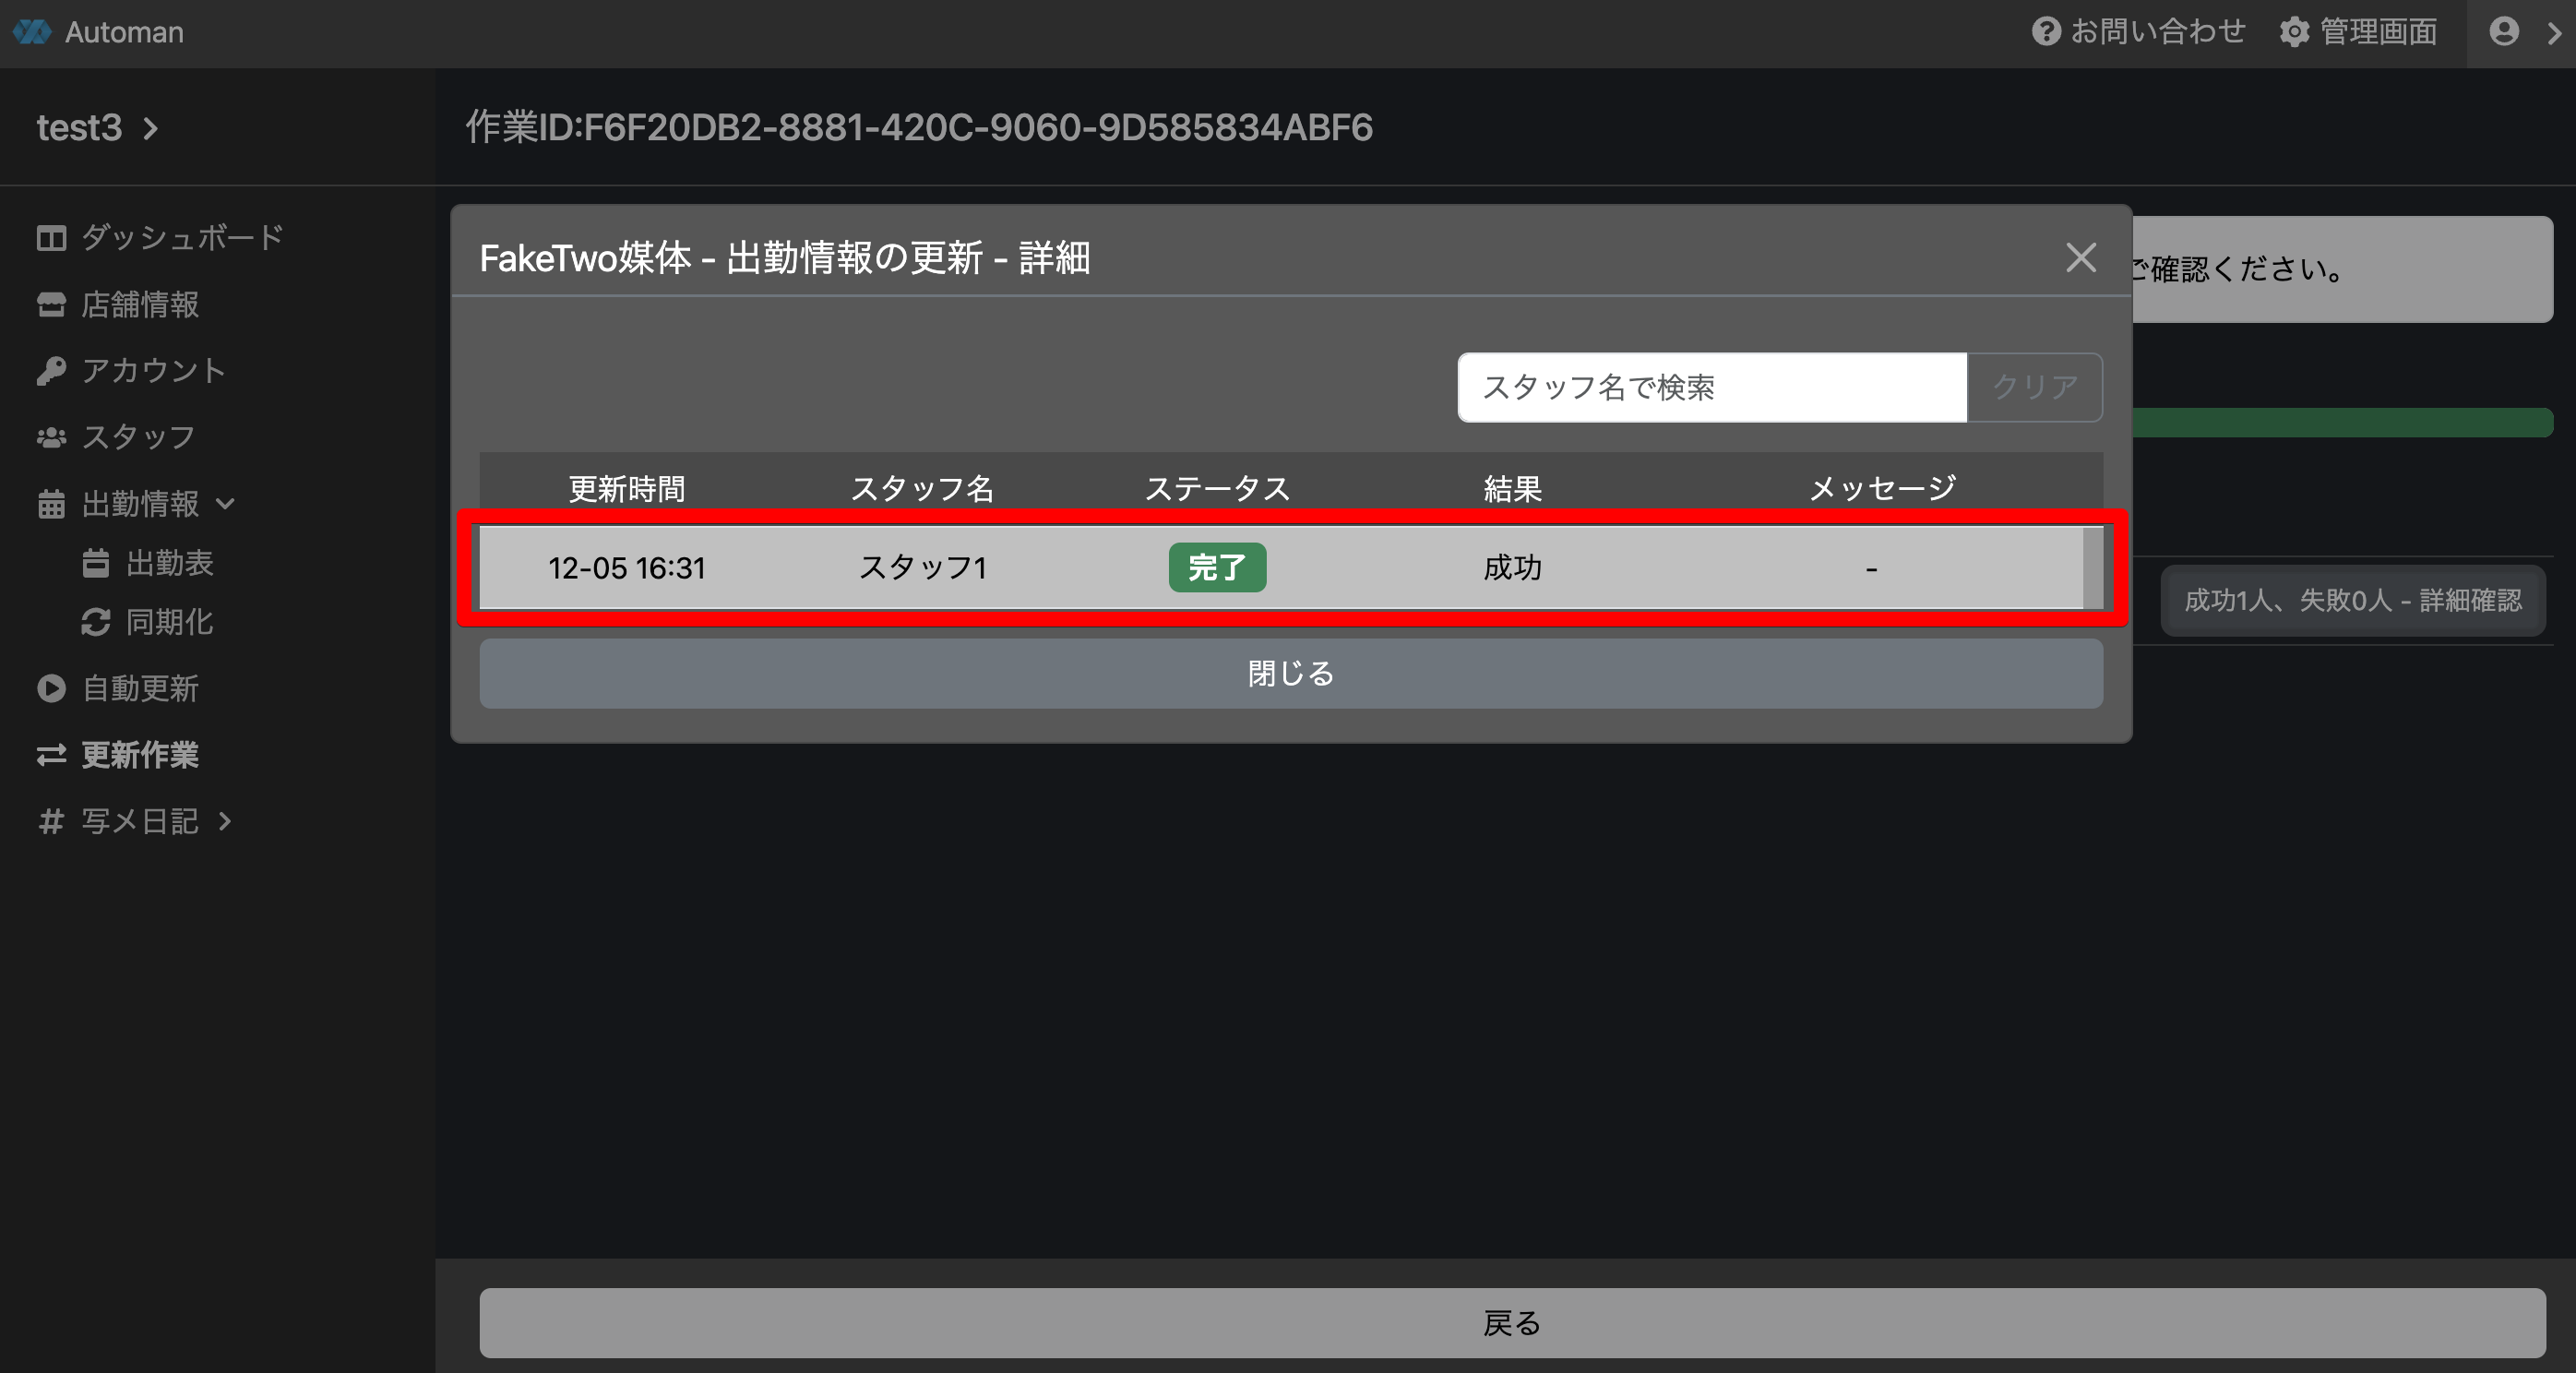Open the ダッシュボード dashboard icon
Screen dimensions: 2576x1373
(51, 238)
